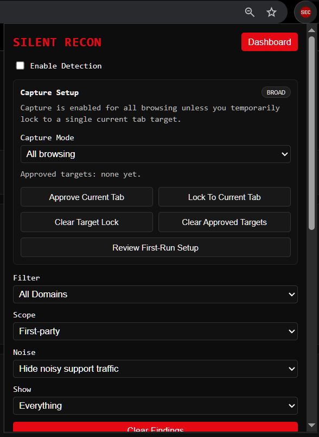Open Review First-Run Setup

(156, 247)
